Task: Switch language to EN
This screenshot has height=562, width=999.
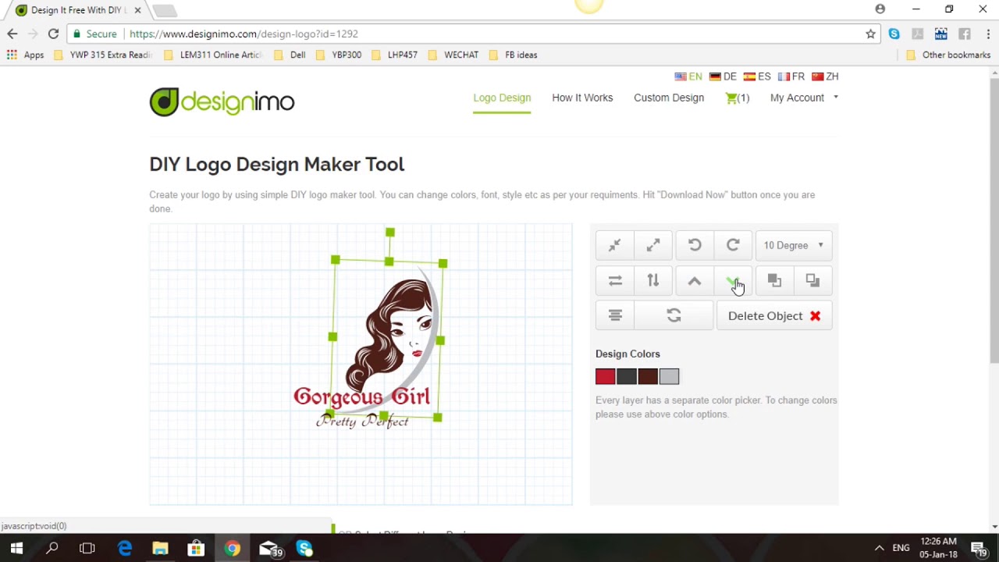Action: click(x=688, y=76)
